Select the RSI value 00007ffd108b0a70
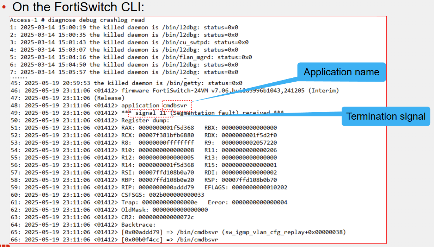Screen dimensions: 434x247 pos(166,173)
